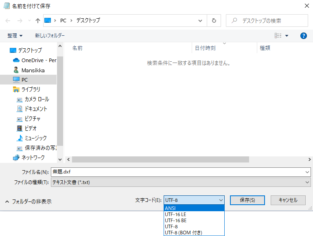Choose UTF-8 (BOM 付き) encoding option
Viewport: 313px width, 236px height.
pyautogui.click(x=194, y=232)
